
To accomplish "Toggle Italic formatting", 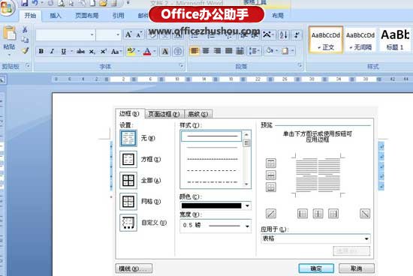I will pyautogui.click(x=52, y=51).
